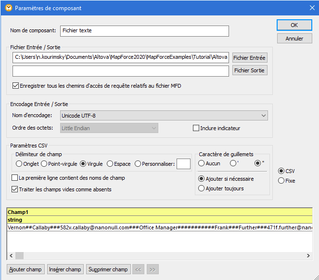Enable the Inclure indicateur checkbox
The height and width of the screenshot is (280, 319).
196,128
